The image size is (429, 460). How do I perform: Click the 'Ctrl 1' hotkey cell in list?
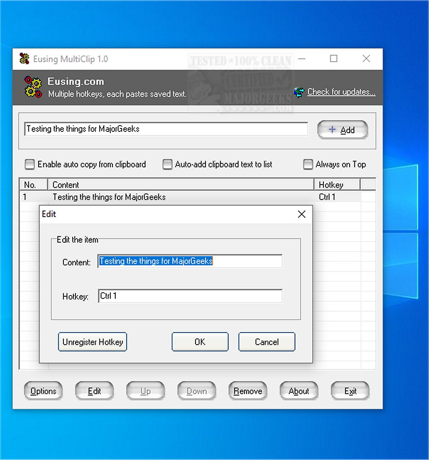point(327,197)
